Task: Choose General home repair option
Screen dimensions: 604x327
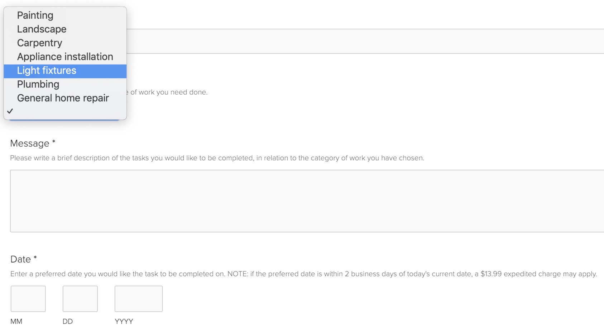Action: 65,98
